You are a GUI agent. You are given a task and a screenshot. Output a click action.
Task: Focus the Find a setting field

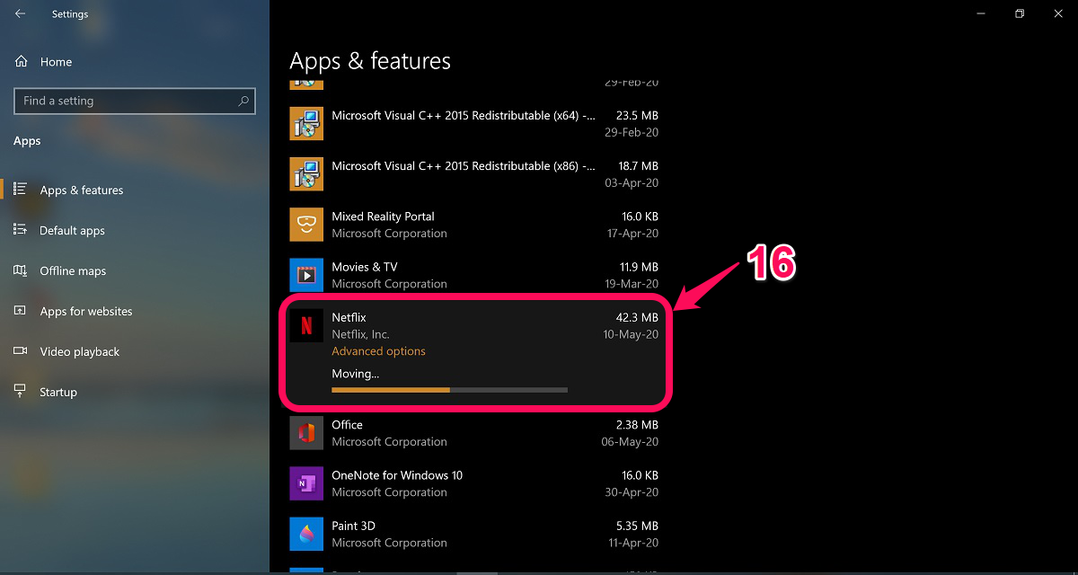[135, 101]
